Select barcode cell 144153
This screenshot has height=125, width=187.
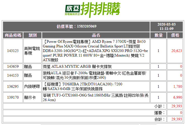tap(13, 75)
